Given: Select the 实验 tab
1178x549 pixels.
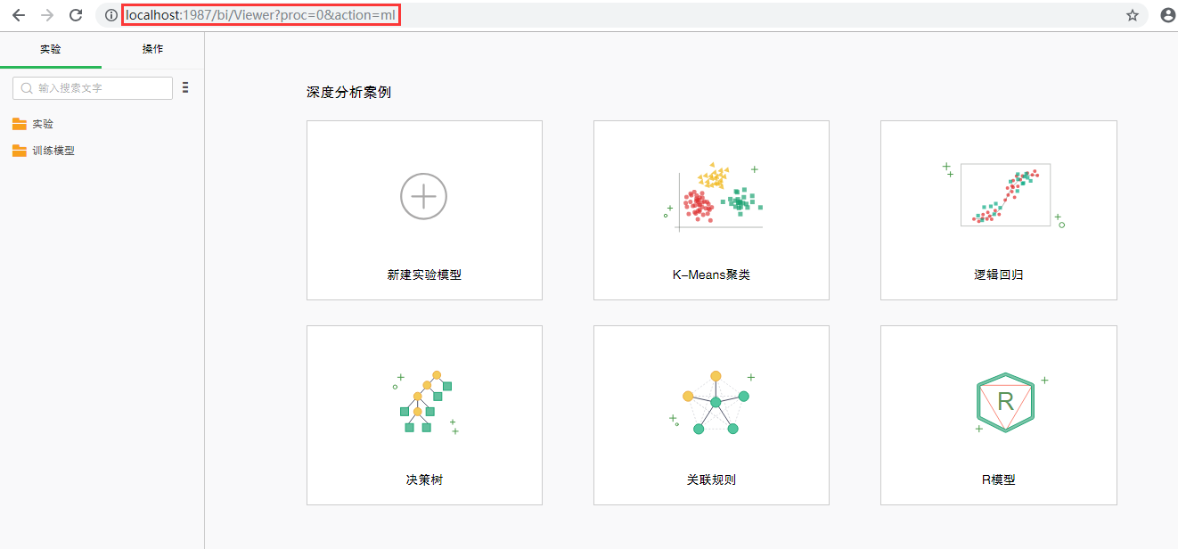Looking at the screenshot, I should [51, 49].
